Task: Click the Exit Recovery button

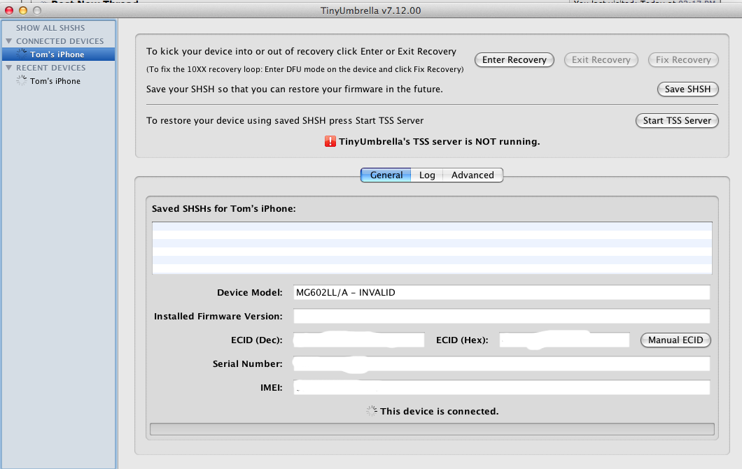Action: click(x=601, y=60)
